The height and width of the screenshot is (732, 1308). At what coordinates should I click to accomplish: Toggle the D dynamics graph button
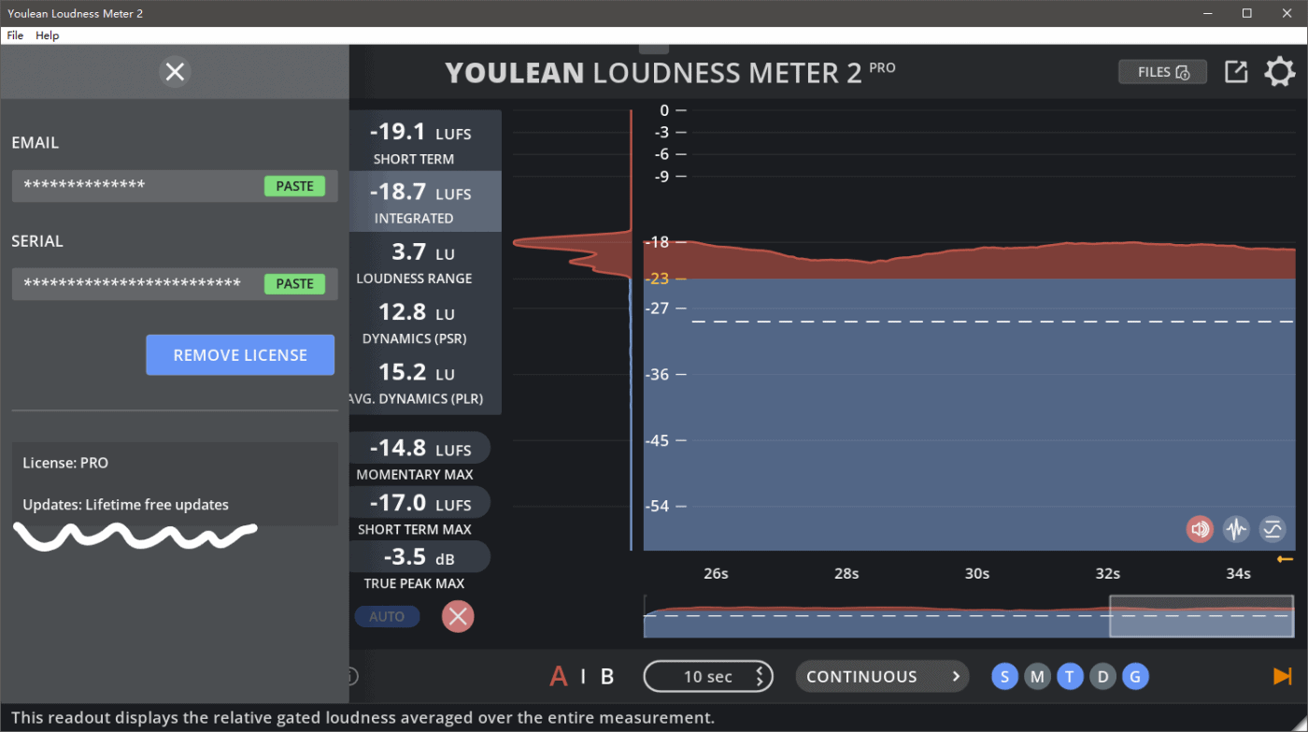[x=1102, y=677]
